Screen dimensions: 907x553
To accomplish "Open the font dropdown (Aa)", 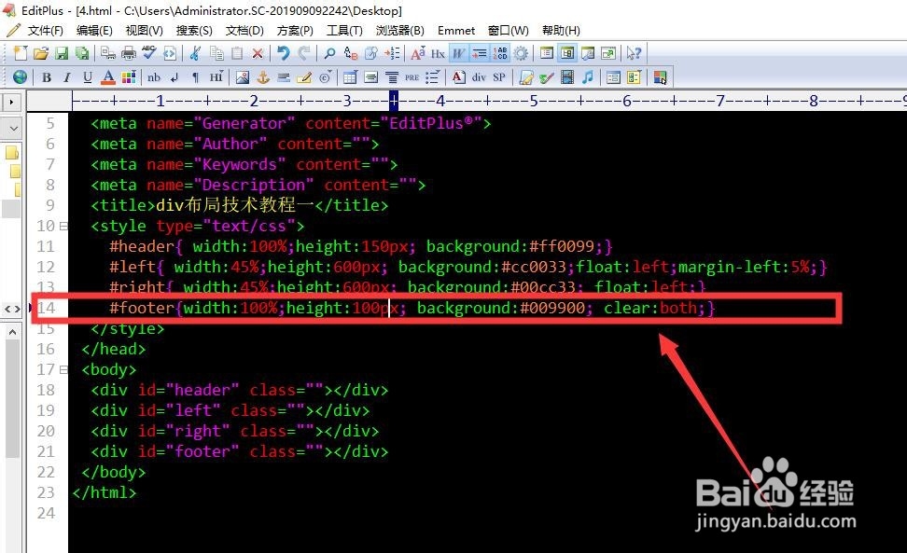I will [x=418, y=54].
